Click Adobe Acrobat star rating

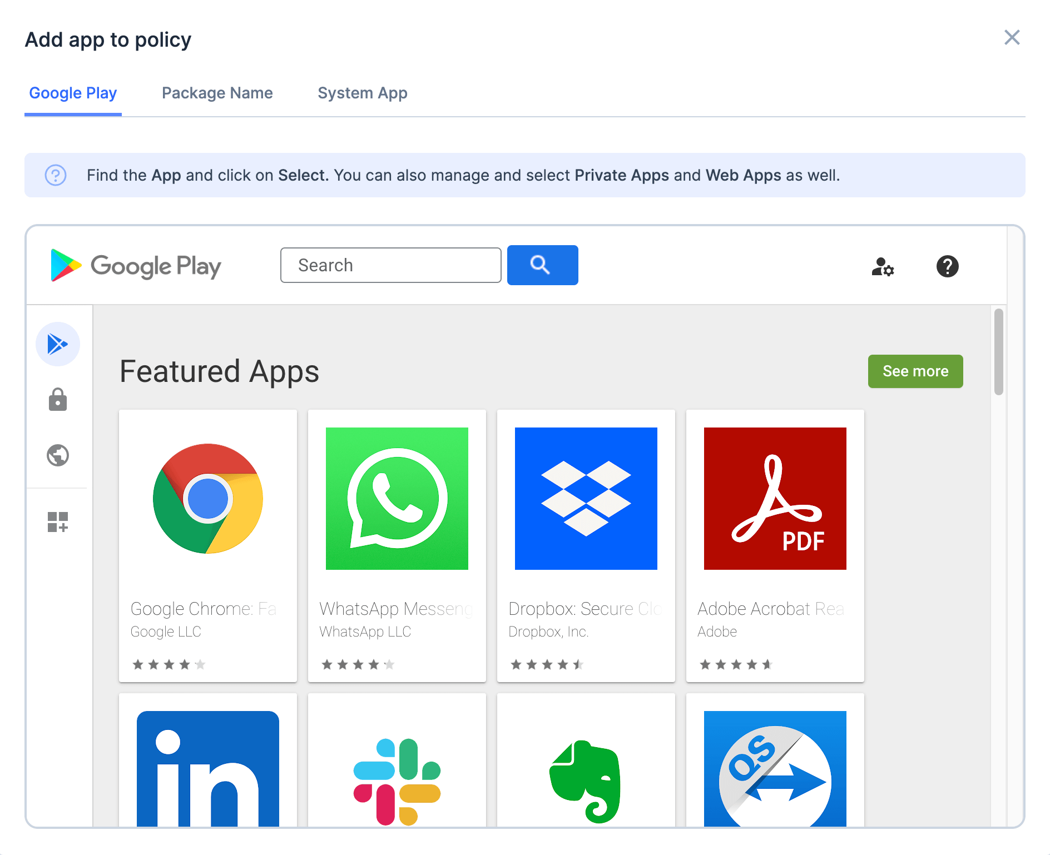[736, 664]
